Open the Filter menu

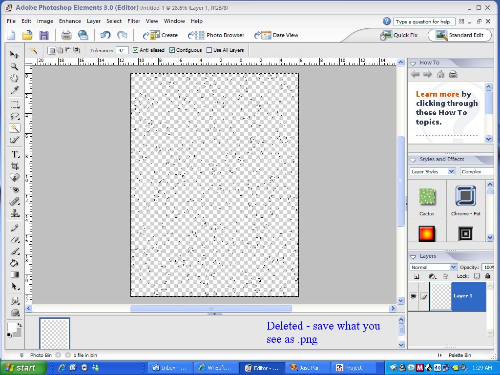[x=134, y=21]
